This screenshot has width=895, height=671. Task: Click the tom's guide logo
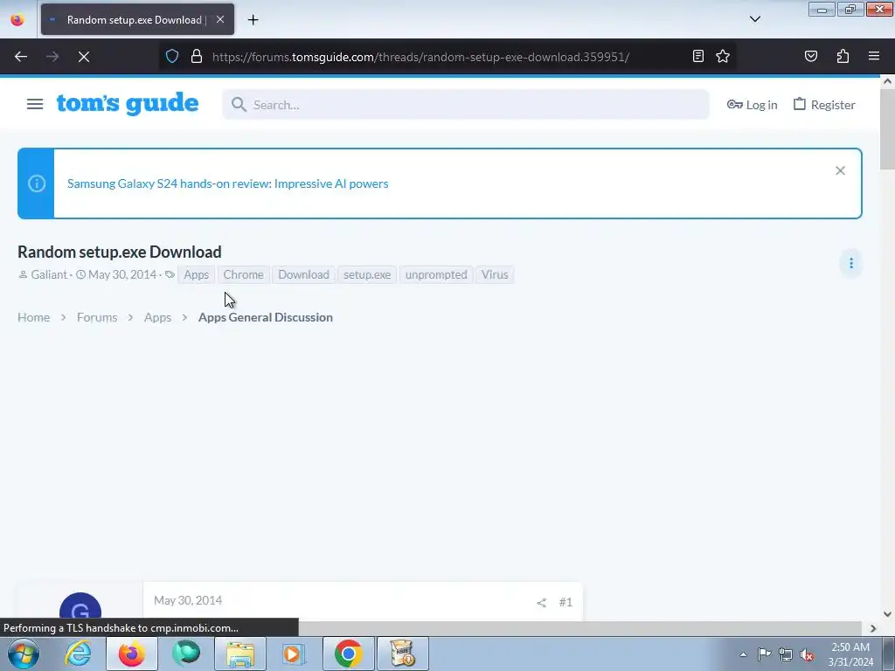pyautogui.click(x=128, y=104)
